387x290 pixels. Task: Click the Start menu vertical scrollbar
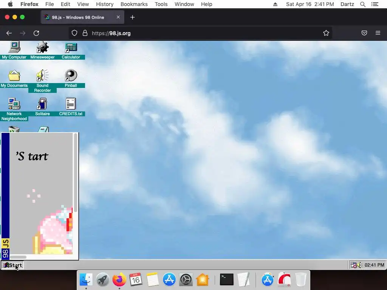[76, 173]
